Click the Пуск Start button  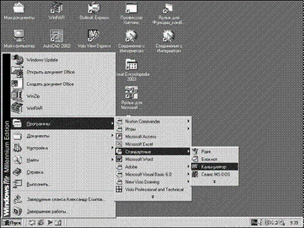12,222
